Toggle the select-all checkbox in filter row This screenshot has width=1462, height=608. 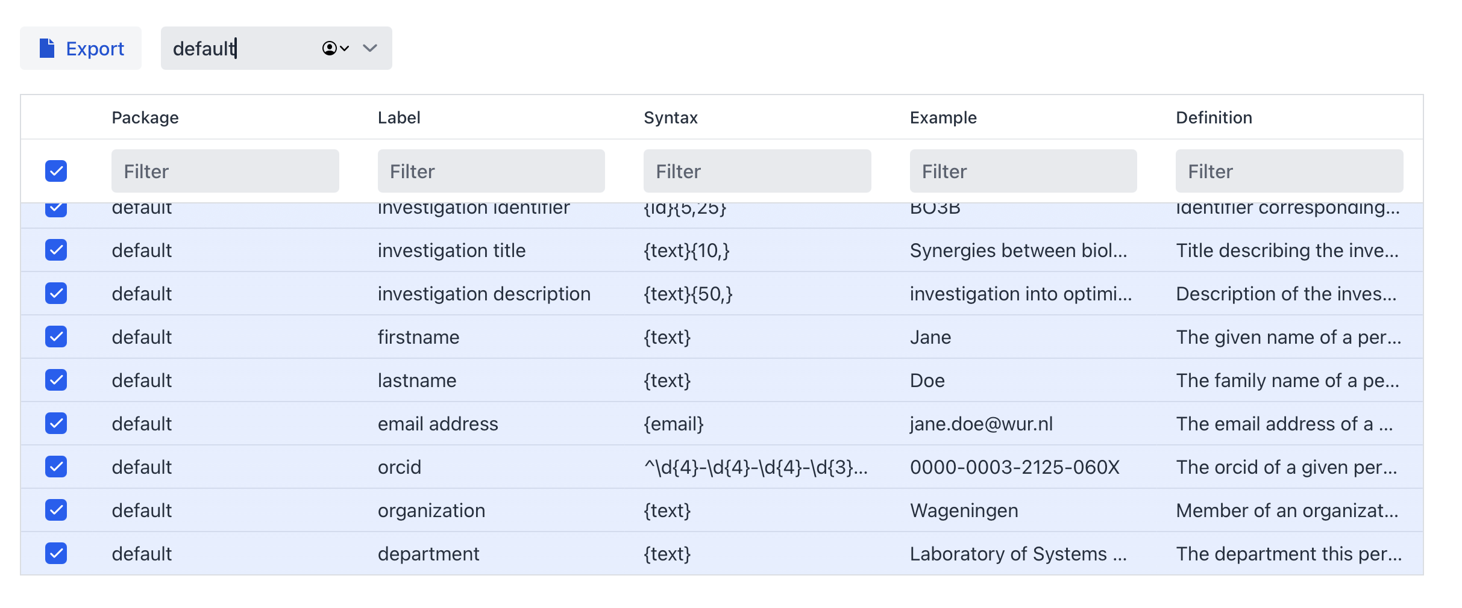click(56, 171)
